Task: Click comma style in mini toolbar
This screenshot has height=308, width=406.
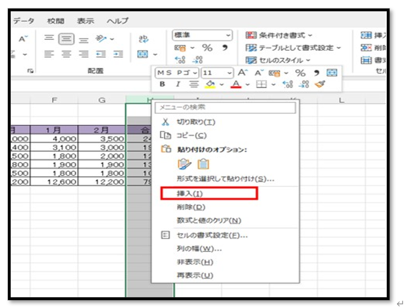Action: (x=316, y=73)
